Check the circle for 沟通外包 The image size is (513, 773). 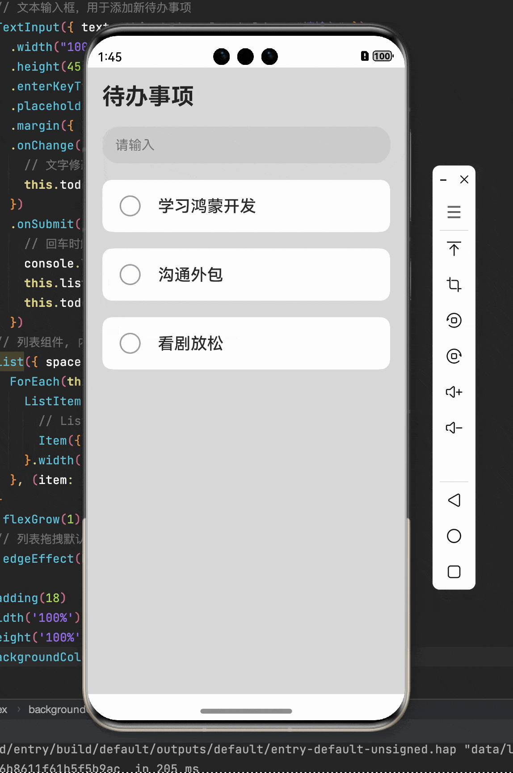[x=130, y=275]
